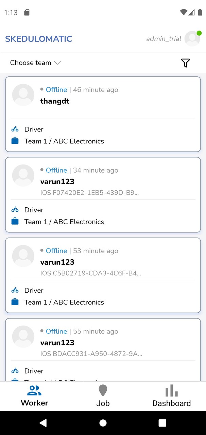
Task: Tap the admin_trial account dropdown area
Action: 164,39
